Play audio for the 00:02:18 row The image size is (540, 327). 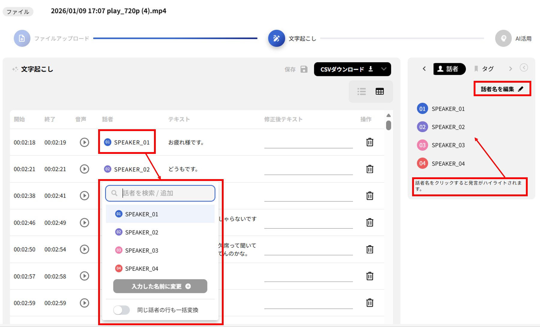(84, 142)
